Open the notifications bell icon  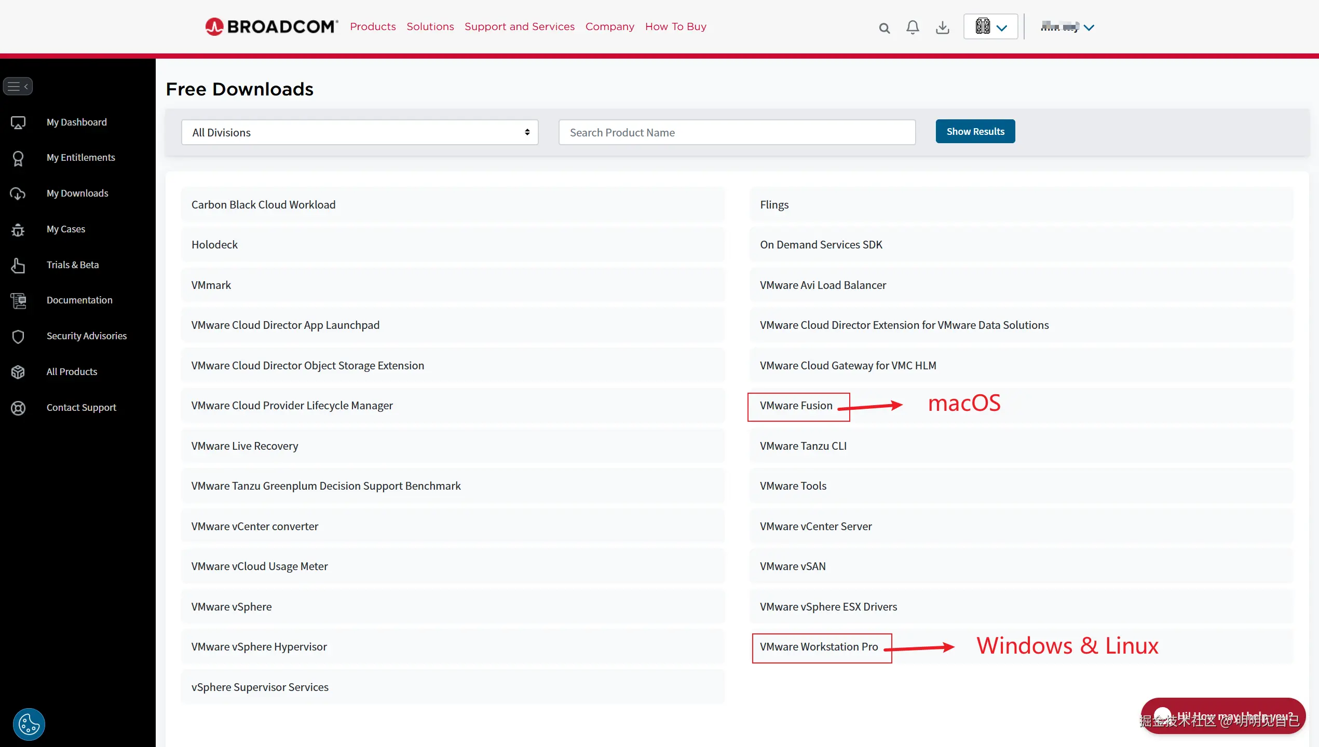coord(913,27)
